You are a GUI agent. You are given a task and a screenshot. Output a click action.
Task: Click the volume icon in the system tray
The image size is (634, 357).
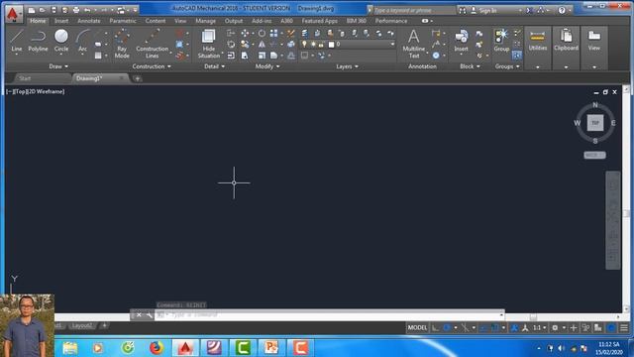562,348
